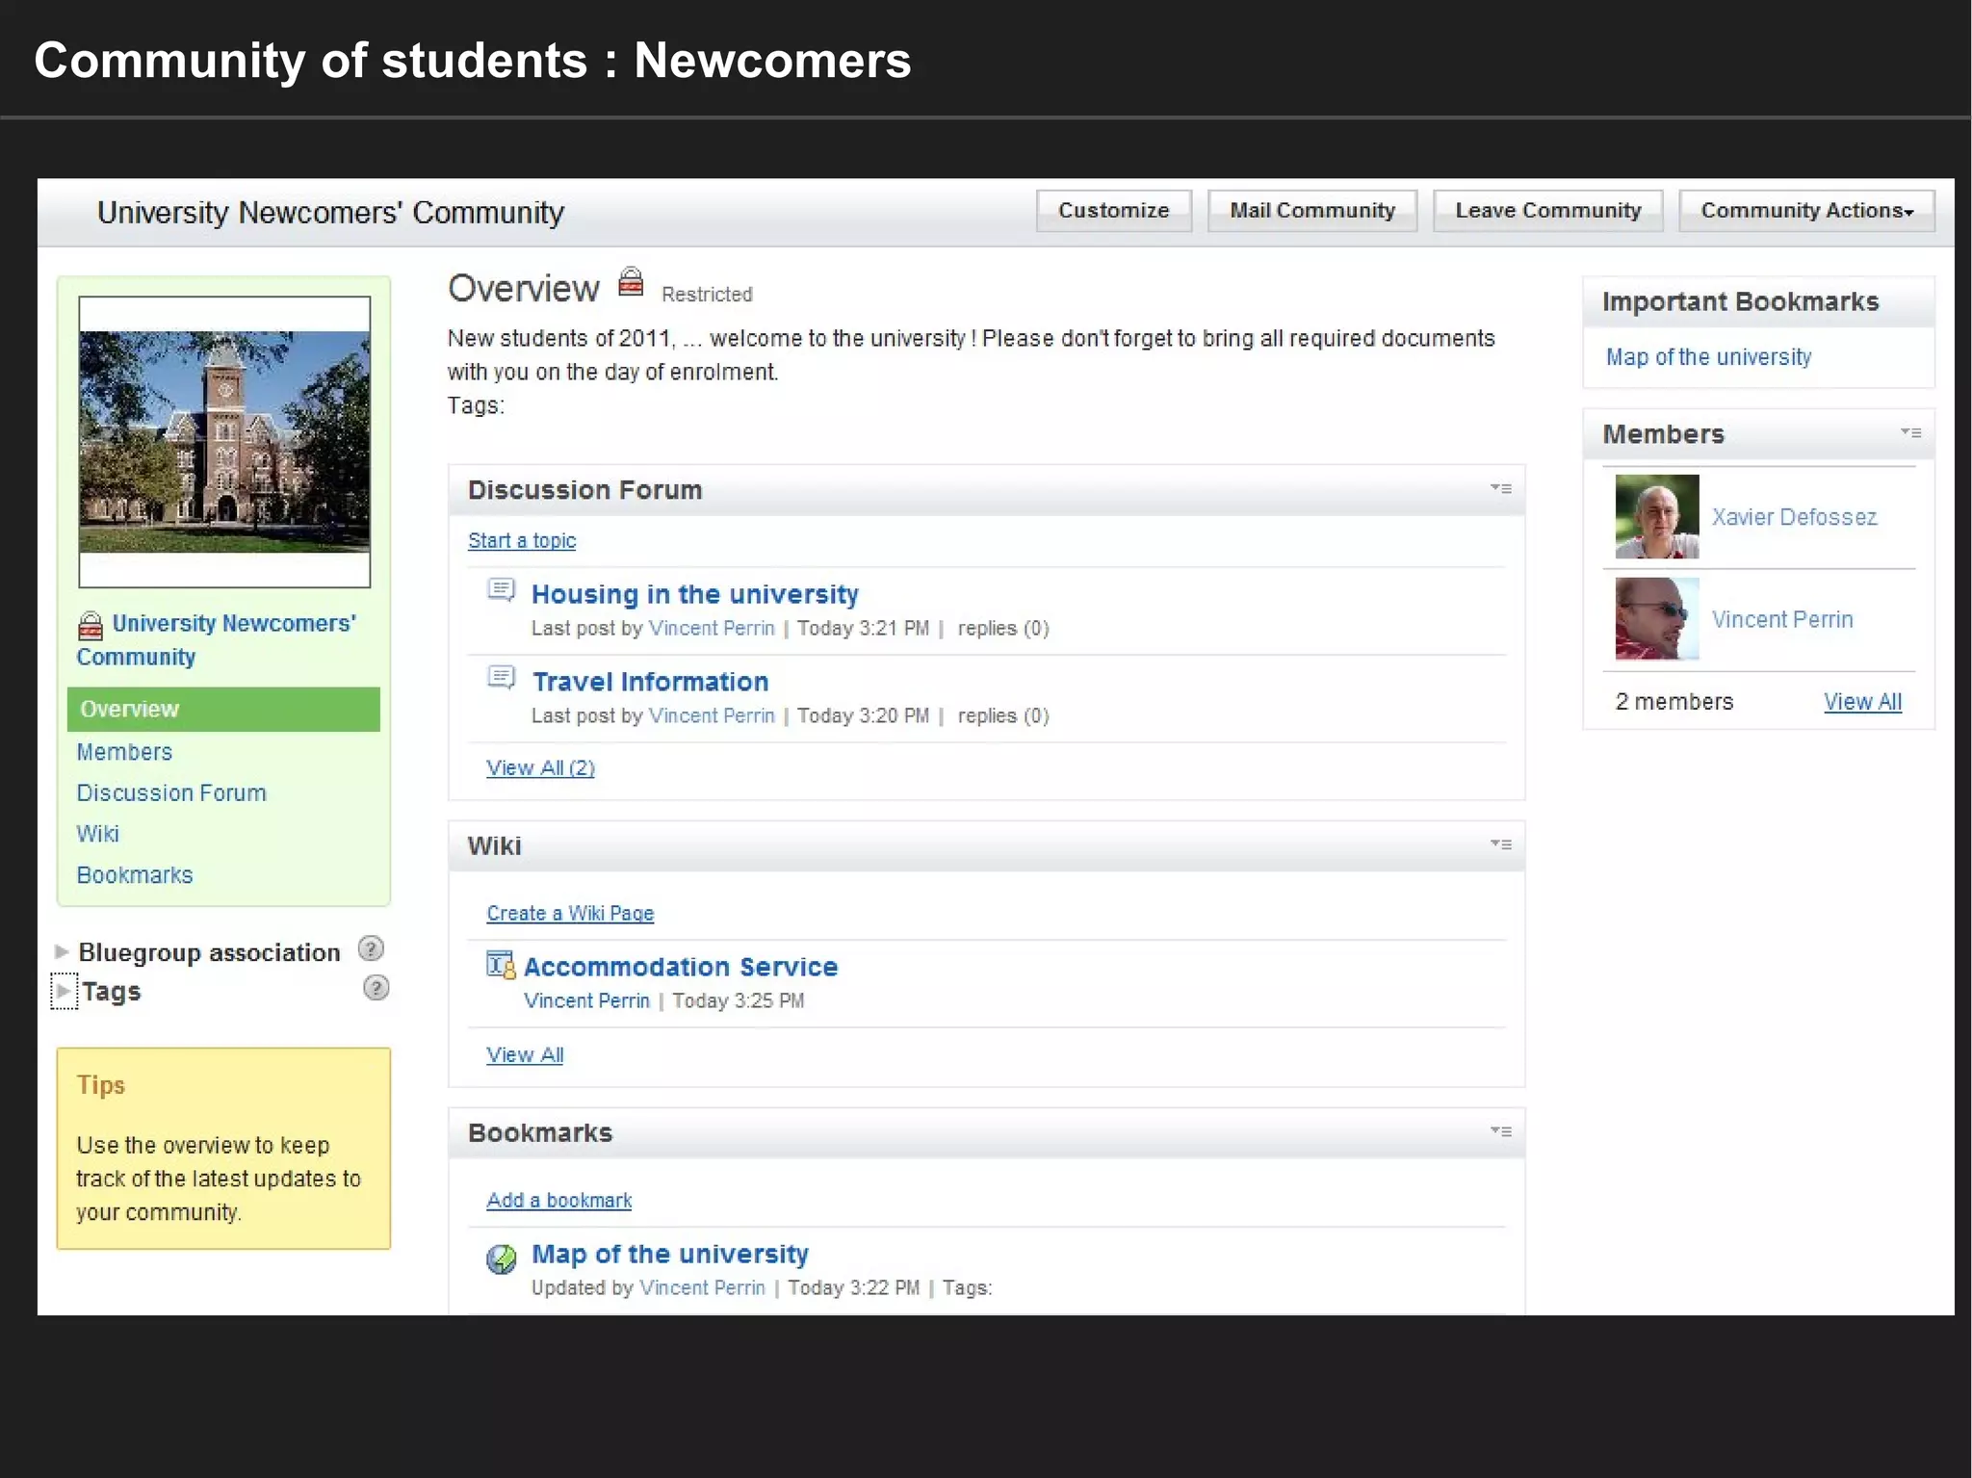The width and height of the screenshot is (1972, 1478).
Task: Click View All (2) forum link
Action: point(540,768)
